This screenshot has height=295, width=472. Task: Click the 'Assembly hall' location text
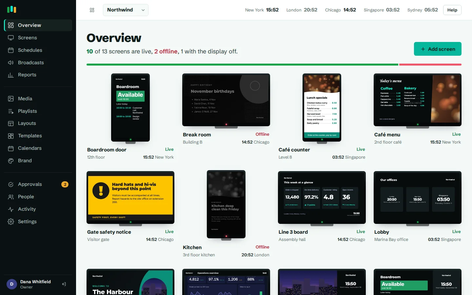click(292, 240)
